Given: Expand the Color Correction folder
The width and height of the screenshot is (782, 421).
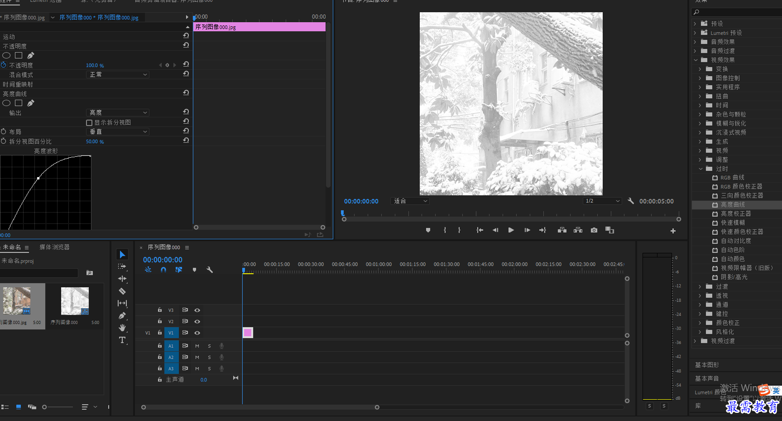Looking at the screenshot, I should (x=700, y=323).
